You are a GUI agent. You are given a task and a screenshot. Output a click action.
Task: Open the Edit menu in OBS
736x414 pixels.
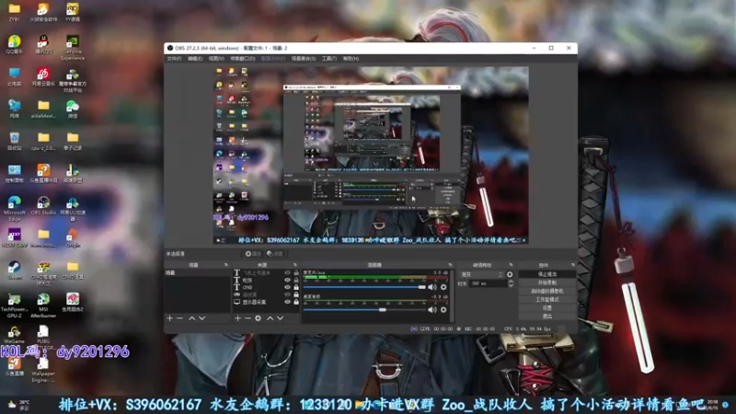coord(195,59)
